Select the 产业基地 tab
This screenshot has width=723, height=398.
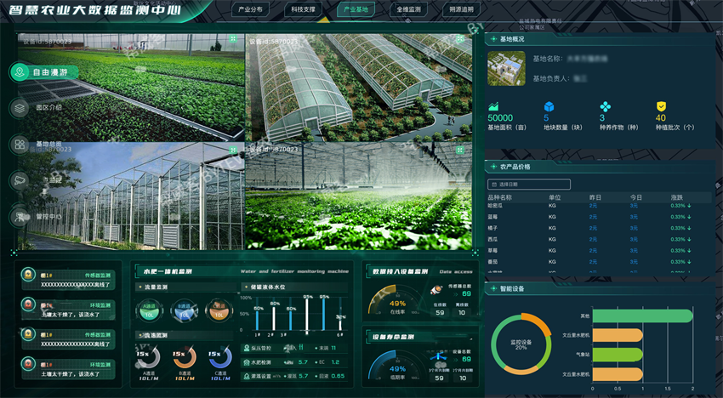pyautogui.click(x=356, y=9)
